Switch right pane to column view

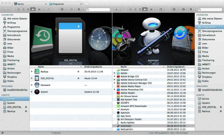pyautogui.click(x=140, y=10)
